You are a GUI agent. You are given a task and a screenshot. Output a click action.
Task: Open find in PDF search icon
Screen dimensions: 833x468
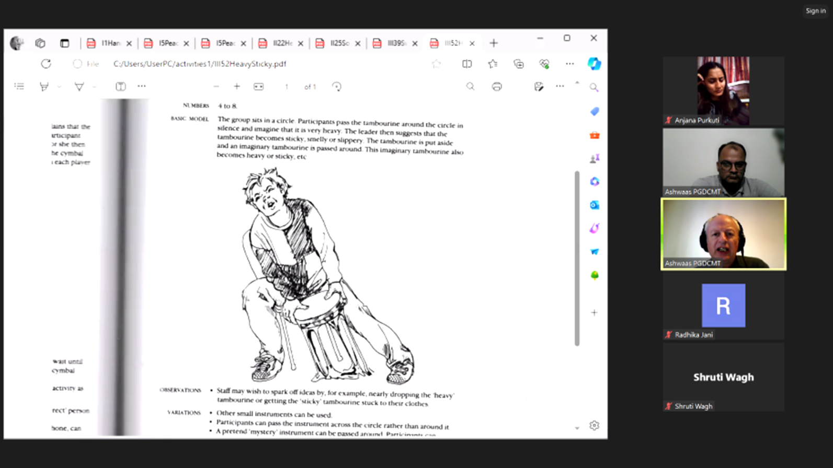[470, 87]
